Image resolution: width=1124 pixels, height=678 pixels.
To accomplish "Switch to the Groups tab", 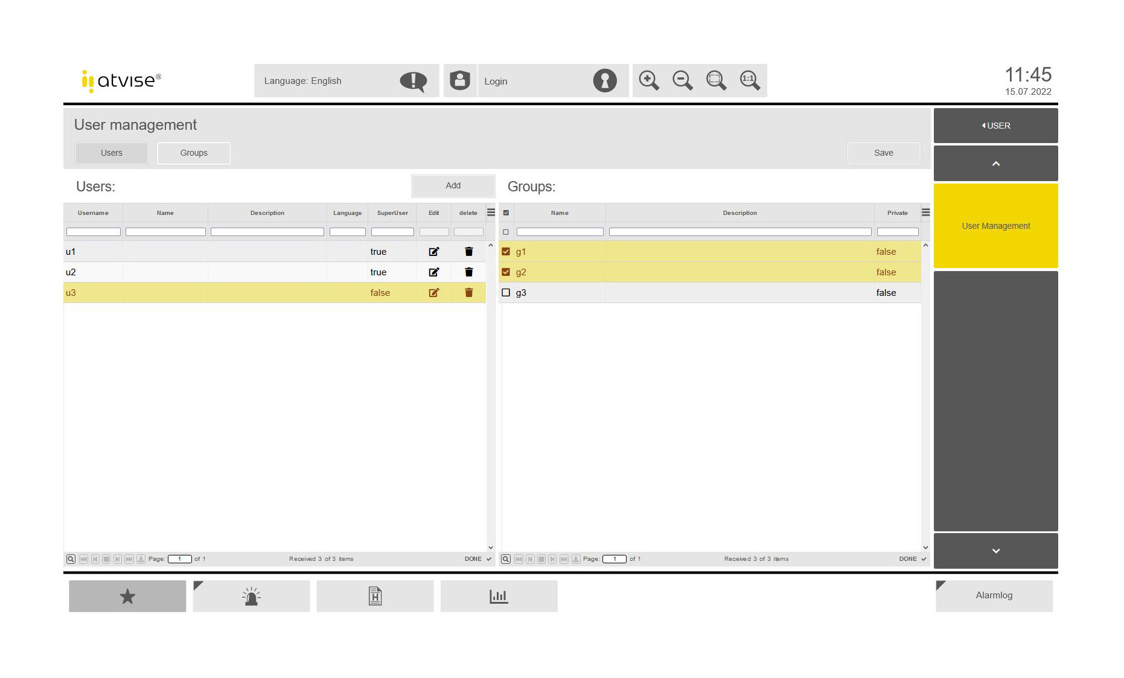I will tap(194, 153).
